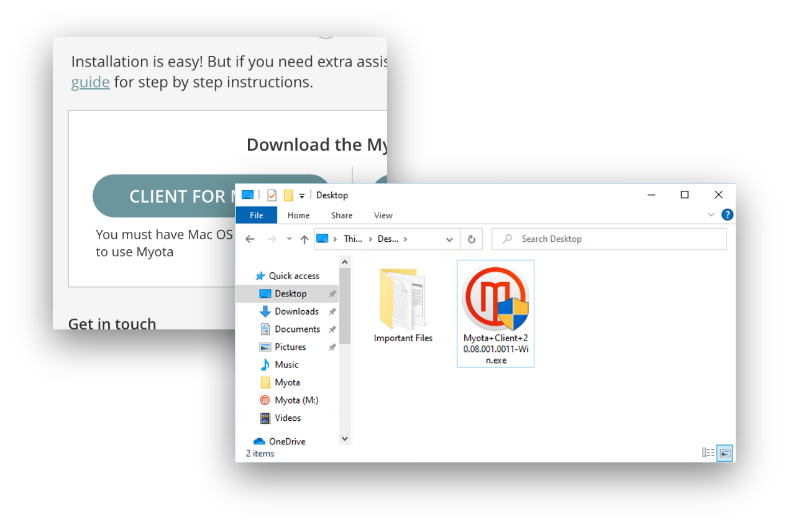Screen dimensions: 796x519
Task: Click the guide link in browser page
Action: [x=90, y=82]
